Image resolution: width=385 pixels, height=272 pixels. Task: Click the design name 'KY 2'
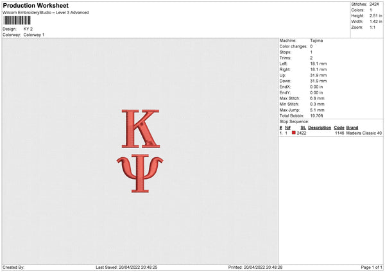point(28,29)
